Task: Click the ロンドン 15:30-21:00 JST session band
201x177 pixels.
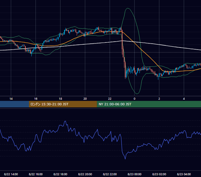Action: pos(63,104)
